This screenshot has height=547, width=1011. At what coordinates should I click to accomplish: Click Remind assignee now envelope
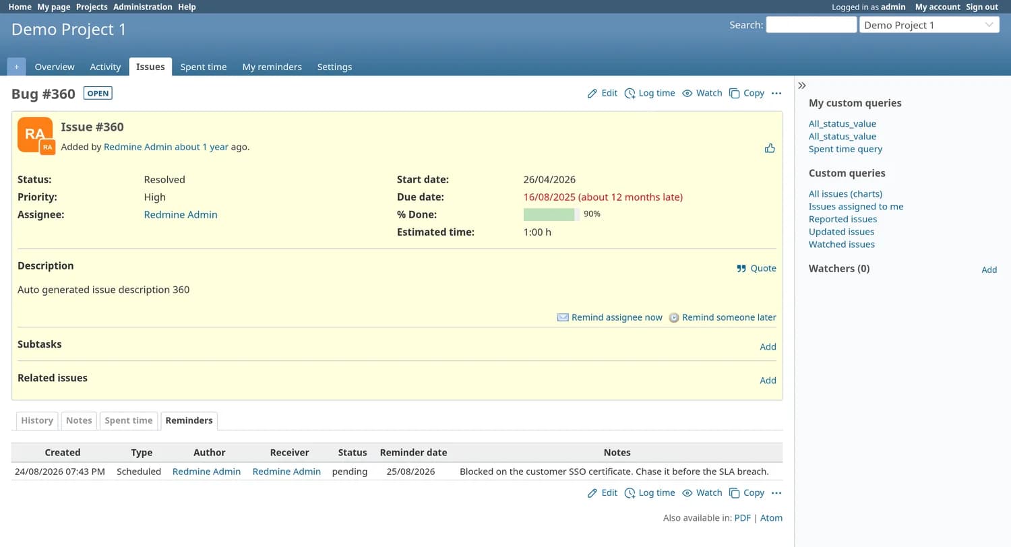(563, 317)
